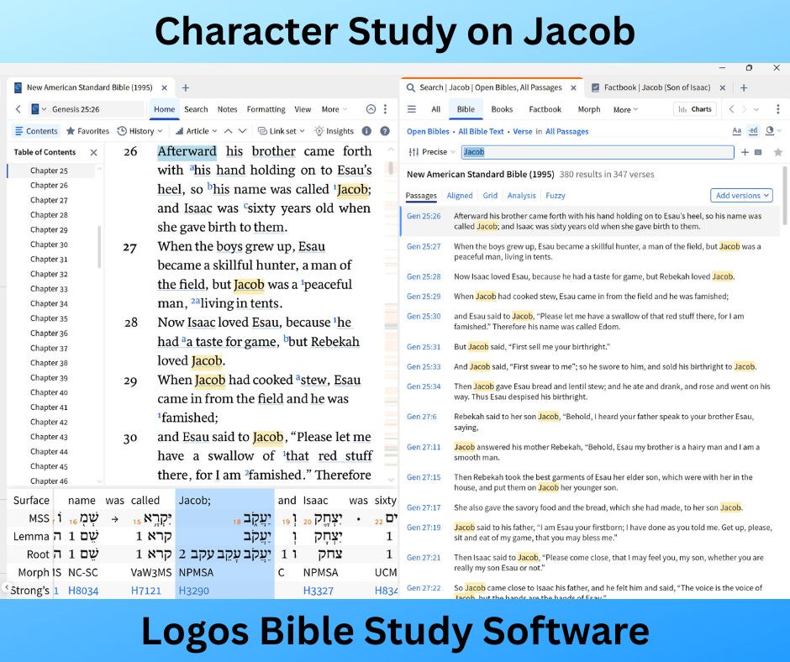Screen dimensions: 790x662
Task: Click the search box containing Jacob
Action: pos(597,152)
